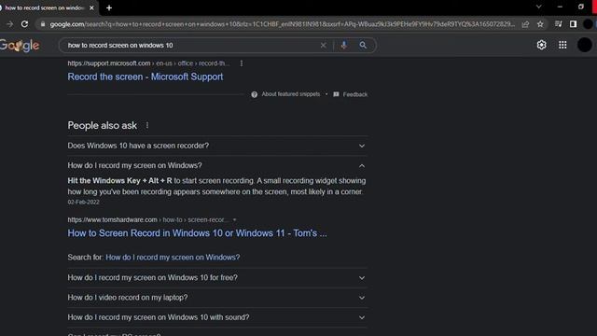The image size is (597, 336).
Task: Expand 'record my screen on Windows 10 with sound?'
Action: click(217, 317)
